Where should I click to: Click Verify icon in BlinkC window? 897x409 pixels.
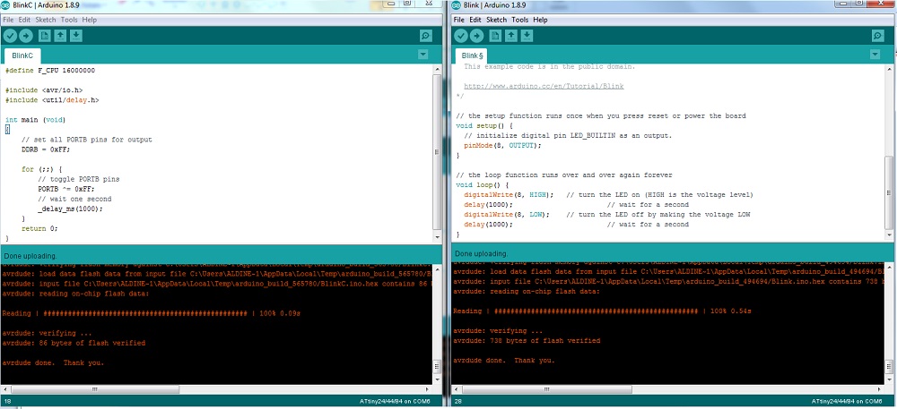pos(10,36)
